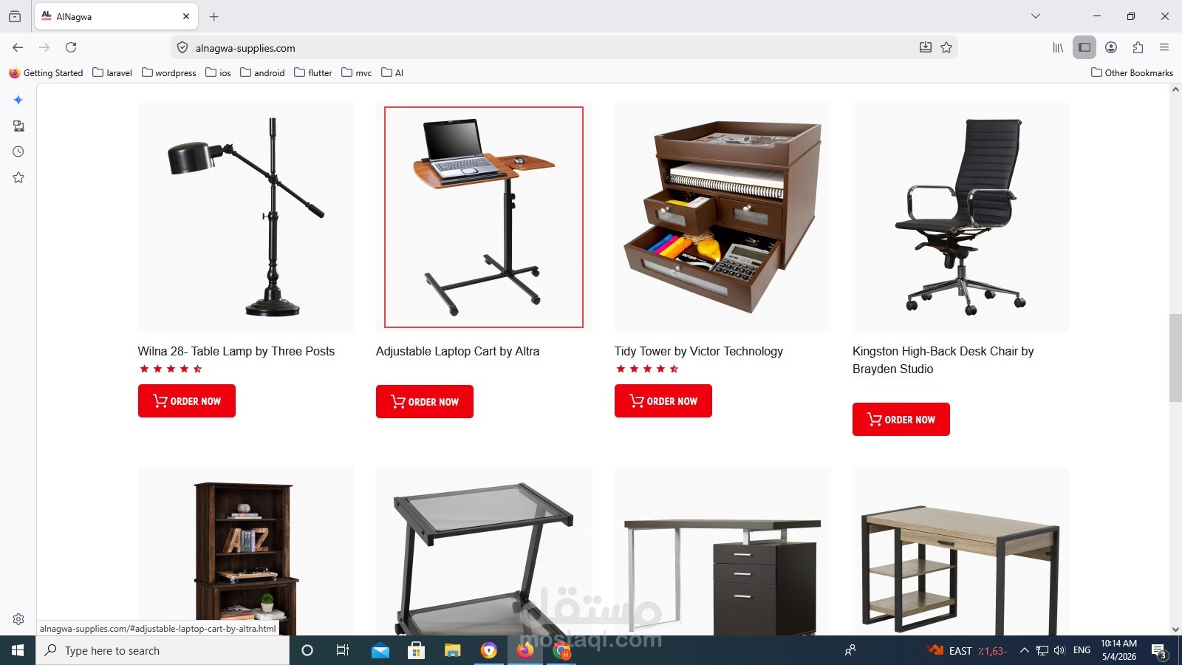1182x665 pixels.
Task: Open the AI chatbot sparkle sidebar icon
Action: point(18,100)
